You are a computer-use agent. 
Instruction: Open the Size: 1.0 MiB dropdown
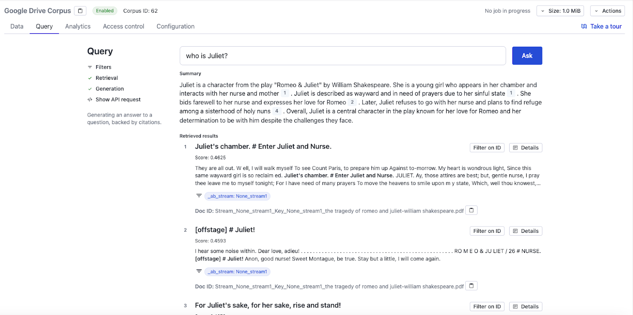[x=560, y=11]
